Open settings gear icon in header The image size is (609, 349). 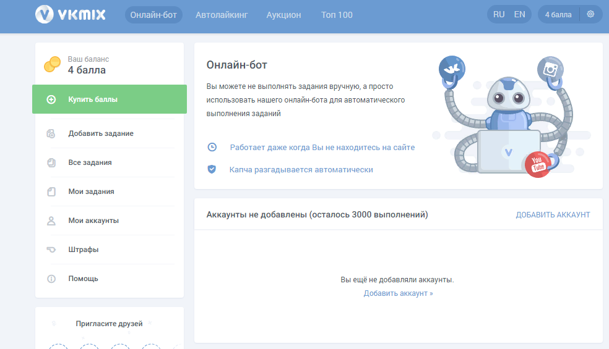[x=590, y=14]
